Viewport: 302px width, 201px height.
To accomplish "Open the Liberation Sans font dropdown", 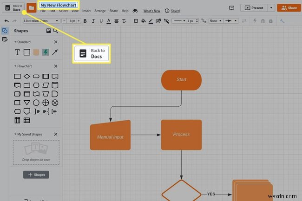I will pyautogui.click(x=41, y=21).
